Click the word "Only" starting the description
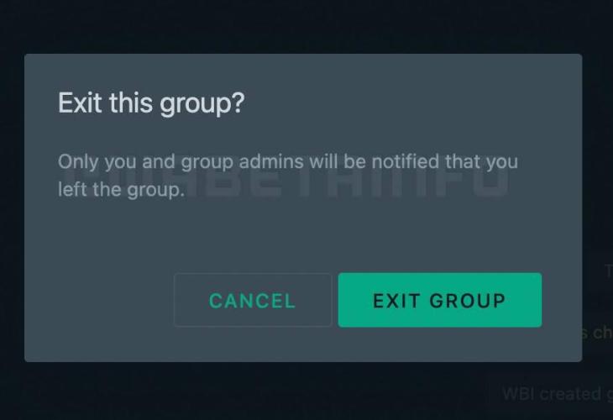613x420 pixels. click(x=78, y=162)
